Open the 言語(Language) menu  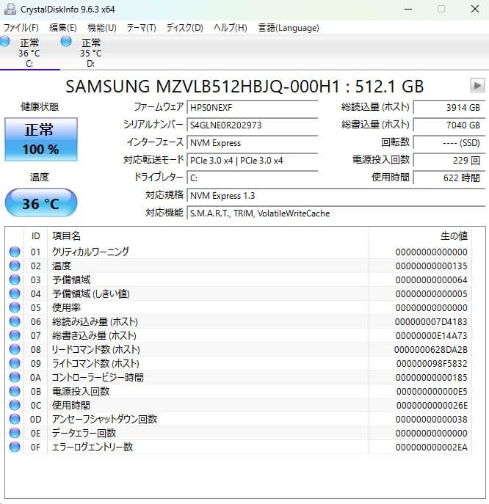click(x=289, y=28)
